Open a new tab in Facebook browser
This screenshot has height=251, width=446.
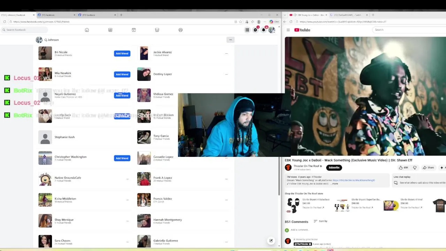pos(121,15)
